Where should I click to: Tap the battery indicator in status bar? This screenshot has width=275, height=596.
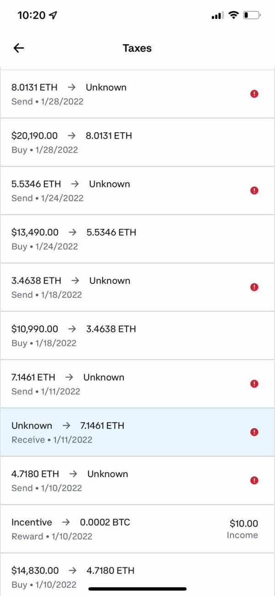pos(252,15)
